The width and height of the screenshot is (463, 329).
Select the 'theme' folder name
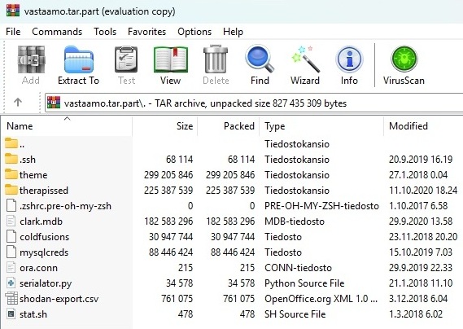pyautogui.click(x=33, y=175)
